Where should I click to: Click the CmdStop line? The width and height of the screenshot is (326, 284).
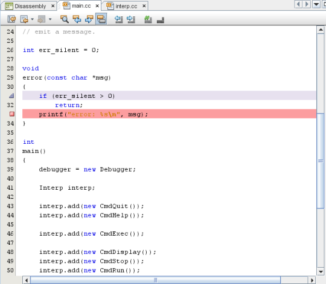tap(92, 261)
